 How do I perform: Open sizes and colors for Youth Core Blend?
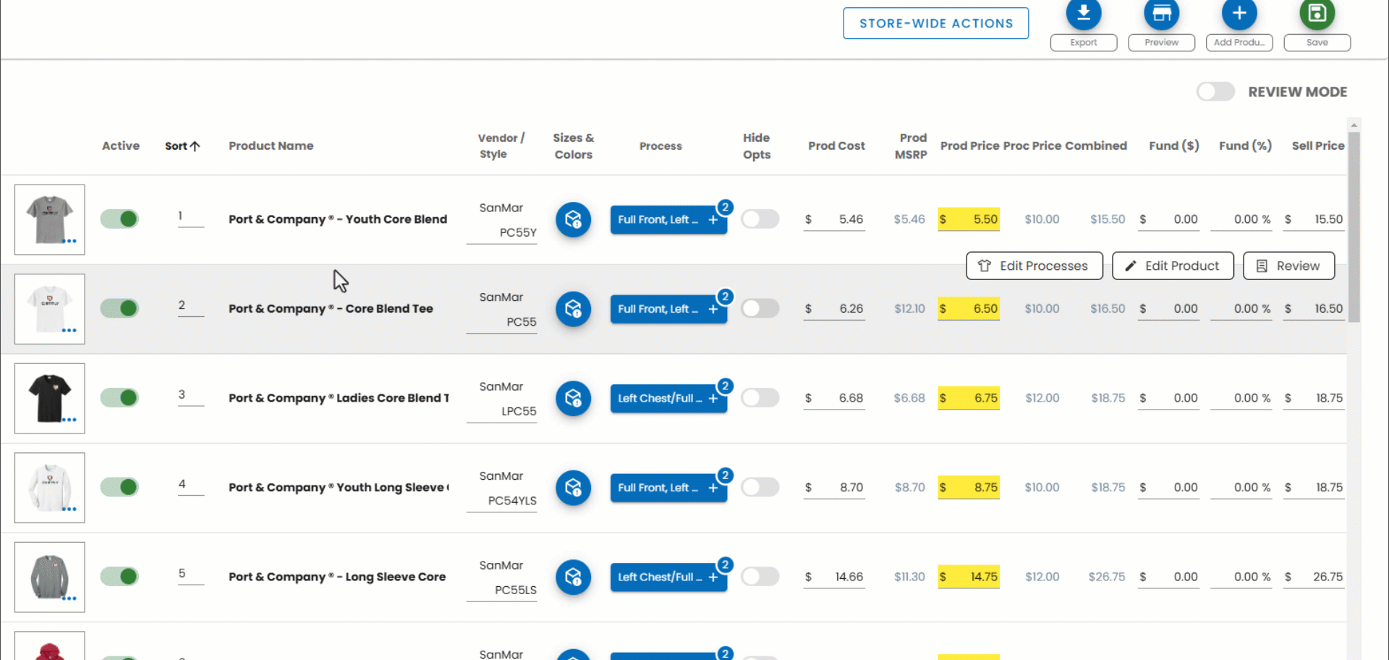pyautogui.click(x=573, y=219)
